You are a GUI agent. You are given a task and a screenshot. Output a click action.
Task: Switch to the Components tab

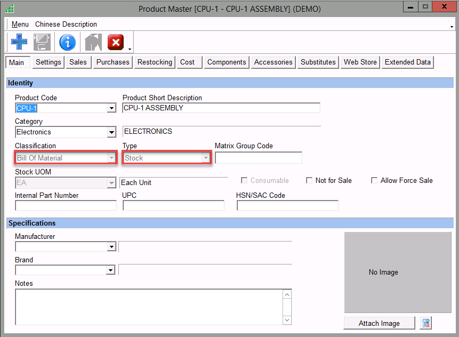click(227, 62)
